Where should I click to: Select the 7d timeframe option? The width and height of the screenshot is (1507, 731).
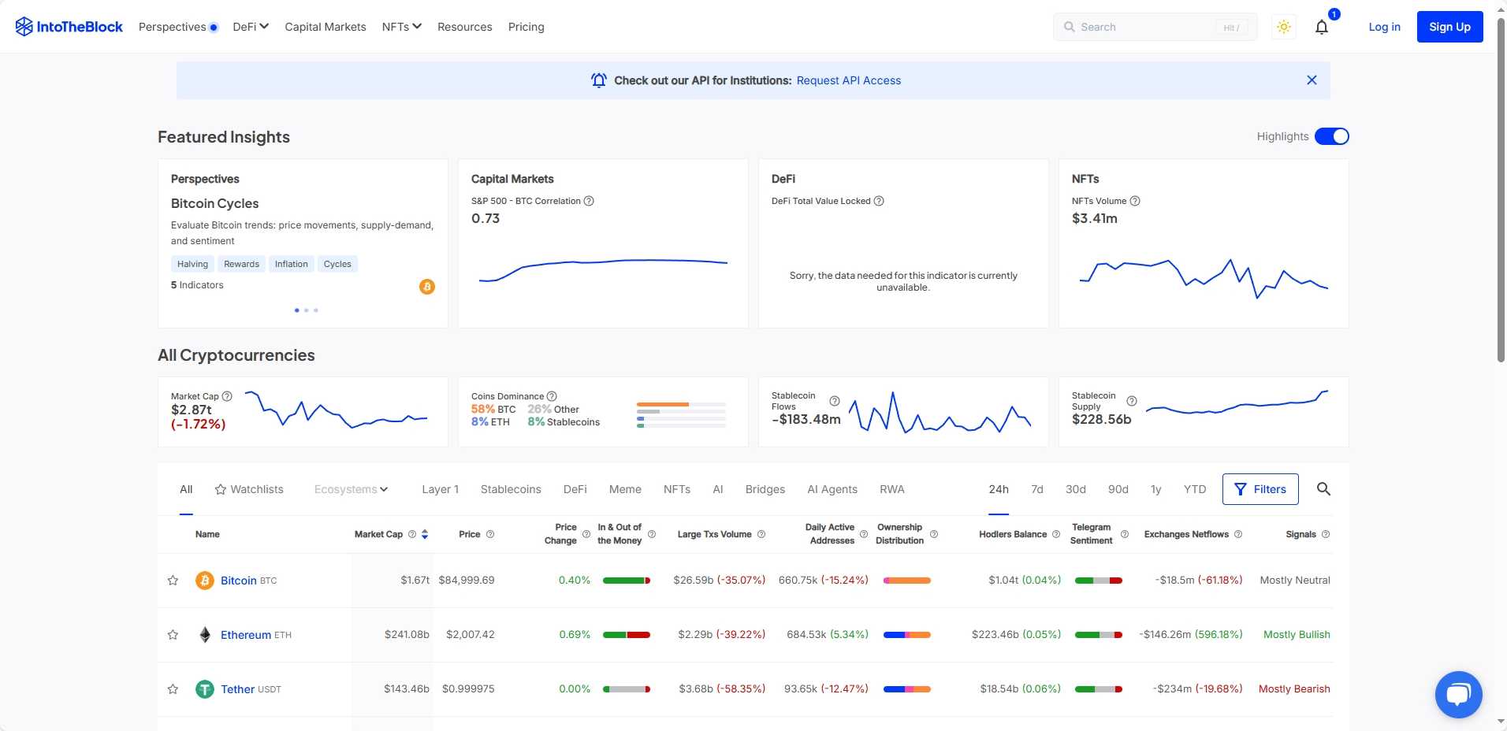point(1036,489)
